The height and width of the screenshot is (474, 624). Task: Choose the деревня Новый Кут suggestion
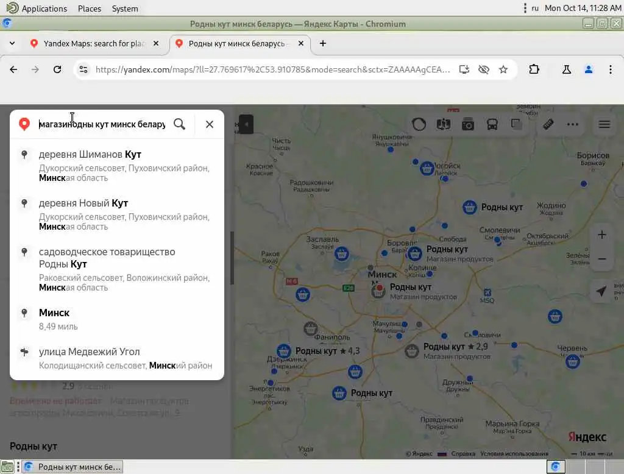pos(117,214)
